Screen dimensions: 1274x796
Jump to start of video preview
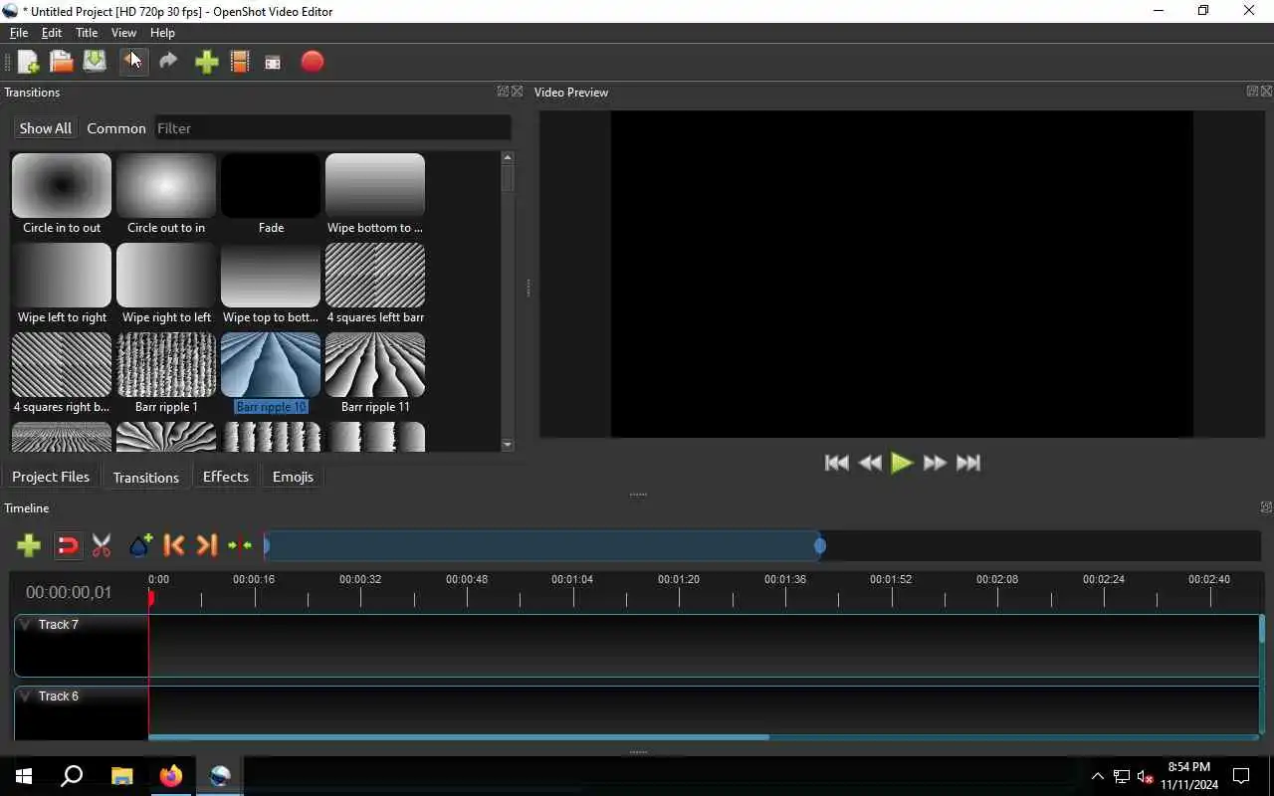click(x=837, y=463)
